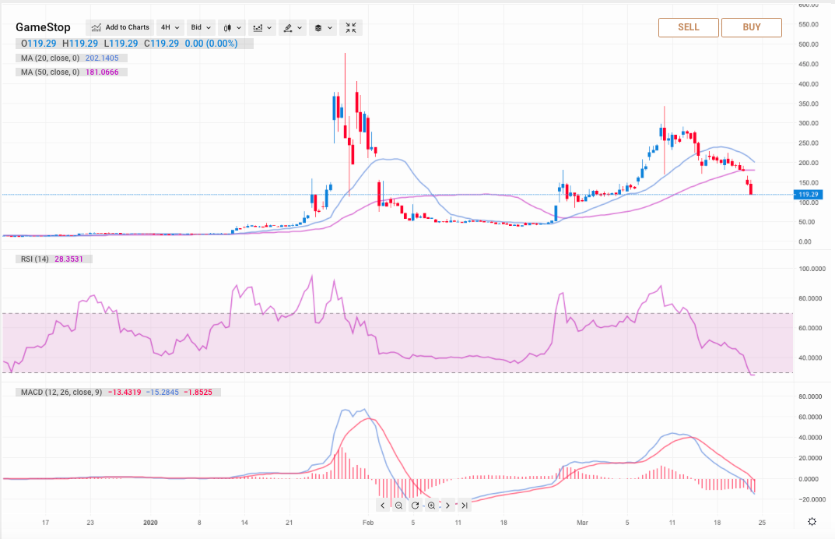The width and height of the screenshot is (835, 539).
Task: Select the MACD (12, 26, close, 9) label
Action: pos(61,392)
